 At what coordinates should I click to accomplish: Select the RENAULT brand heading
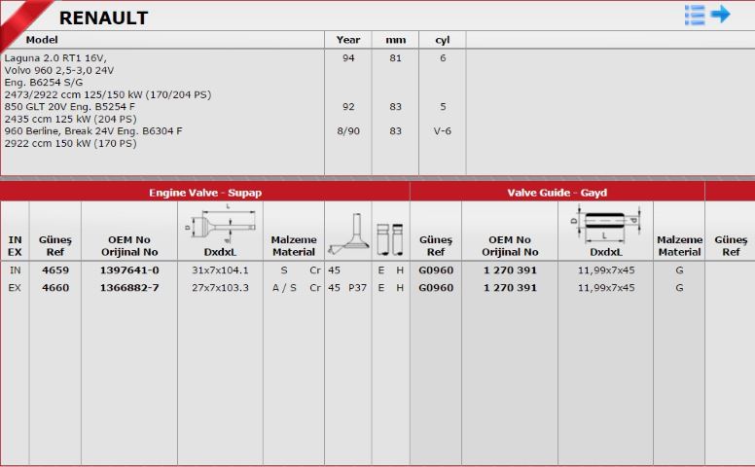point(103,18)
